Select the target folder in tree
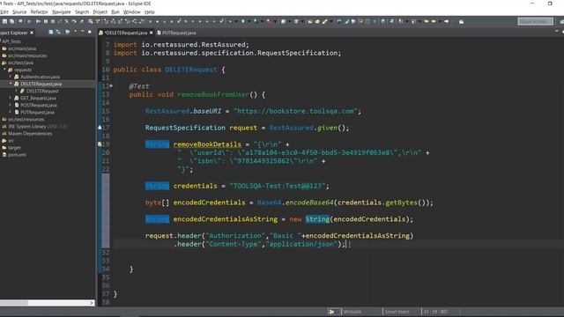 coord(14,148)
